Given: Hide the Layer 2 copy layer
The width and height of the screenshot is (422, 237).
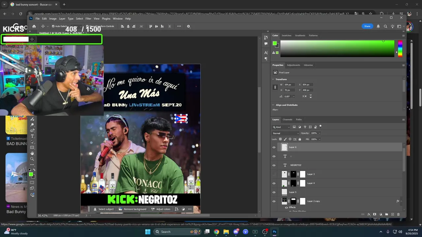Looking at the screenshot, I should [x=274, y=201].
